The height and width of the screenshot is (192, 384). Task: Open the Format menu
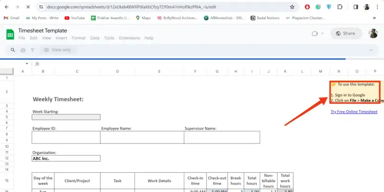79,38
